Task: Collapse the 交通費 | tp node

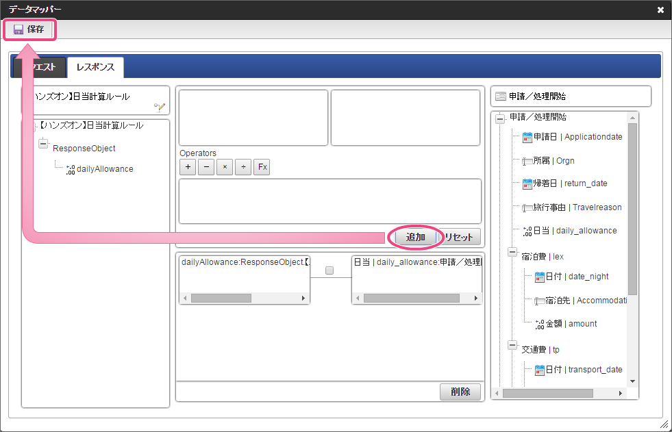Action: 512,344
